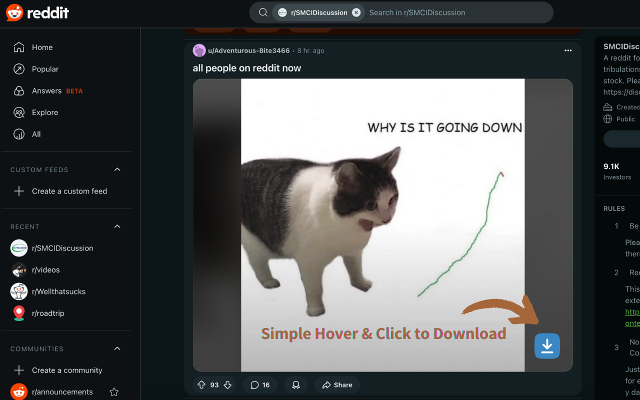Click the r/announcements Reddit avatar

click(19, 392)
